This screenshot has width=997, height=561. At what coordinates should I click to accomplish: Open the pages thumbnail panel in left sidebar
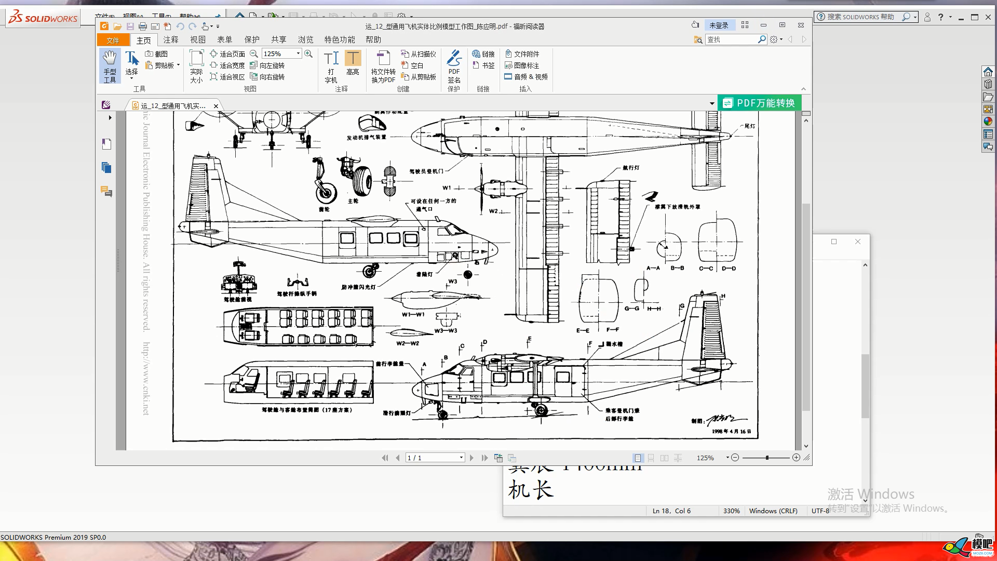(x=106, y=167)
